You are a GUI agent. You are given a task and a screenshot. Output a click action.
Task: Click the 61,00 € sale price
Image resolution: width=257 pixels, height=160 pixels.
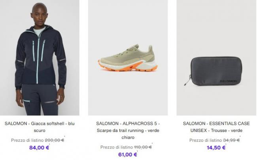[128, 154]
